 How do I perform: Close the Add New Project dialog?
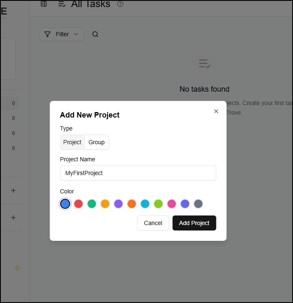coord(216,111)
